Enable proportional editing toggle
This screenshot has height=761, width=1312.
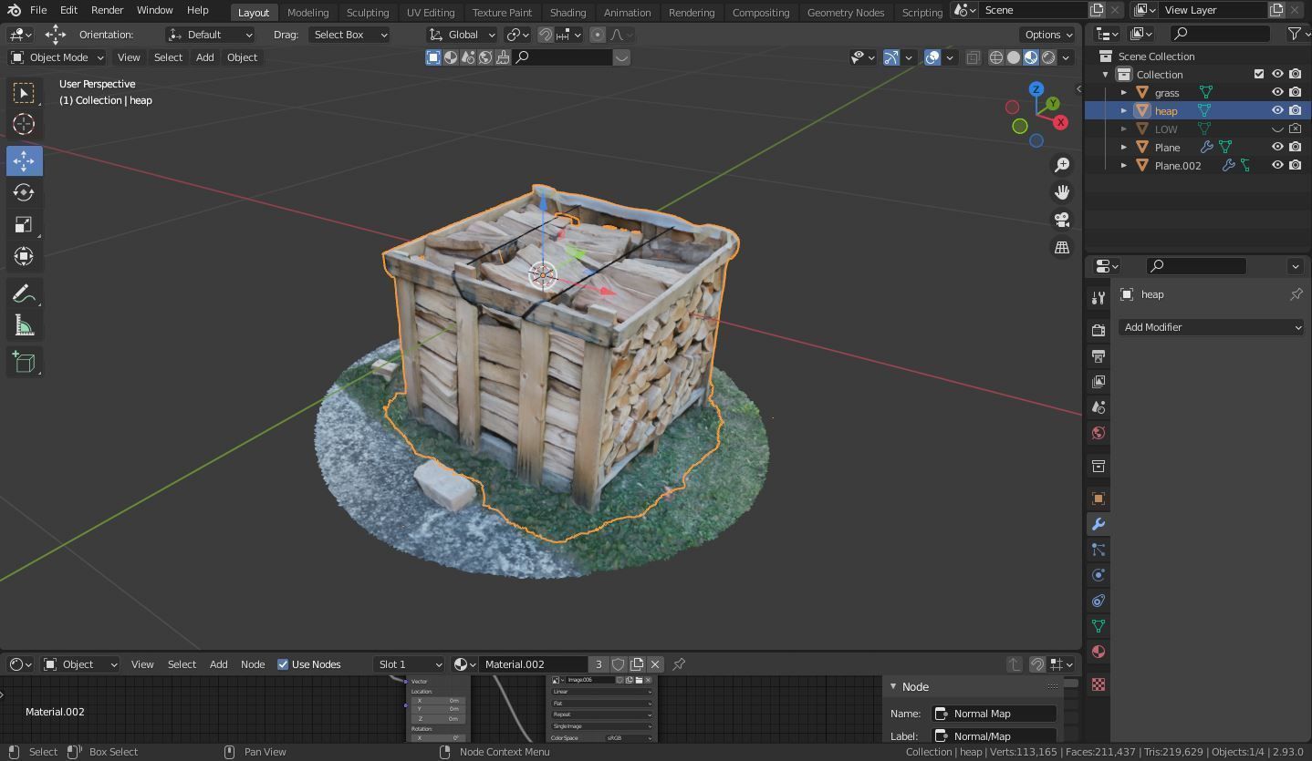coord(597,35)
